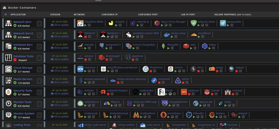This screenshot has height=129, width=279.
Task: Click the Security Tools padlock folder icon
Action: coord(8,92)
